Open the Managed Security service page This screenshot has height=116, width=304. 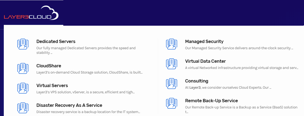tap(204, 41)
